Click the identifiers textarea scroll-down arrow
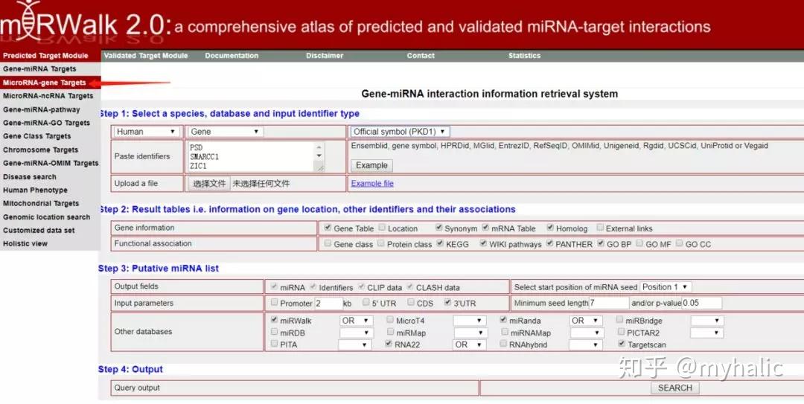 coord(319,155)
